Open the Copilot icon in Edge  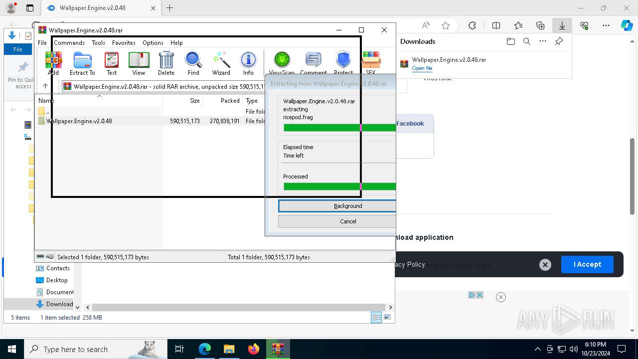(627, 25)
